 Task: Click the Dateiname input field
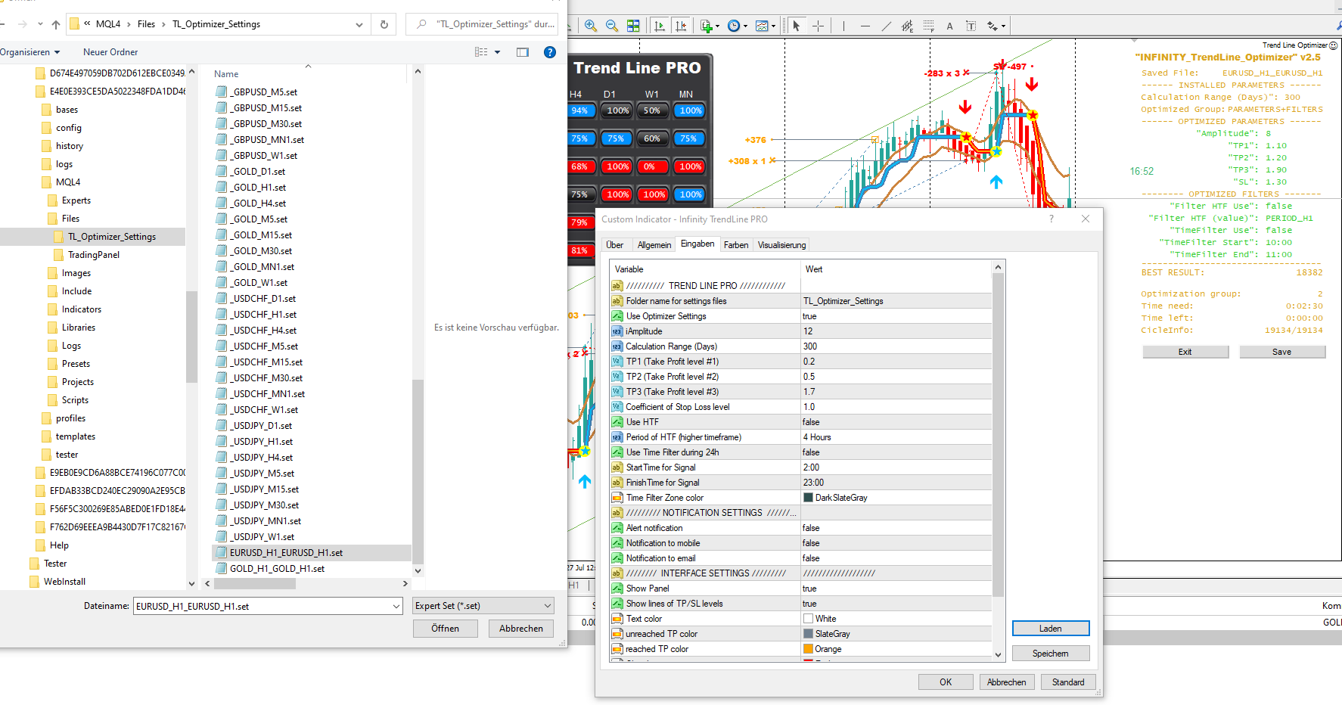262,606
